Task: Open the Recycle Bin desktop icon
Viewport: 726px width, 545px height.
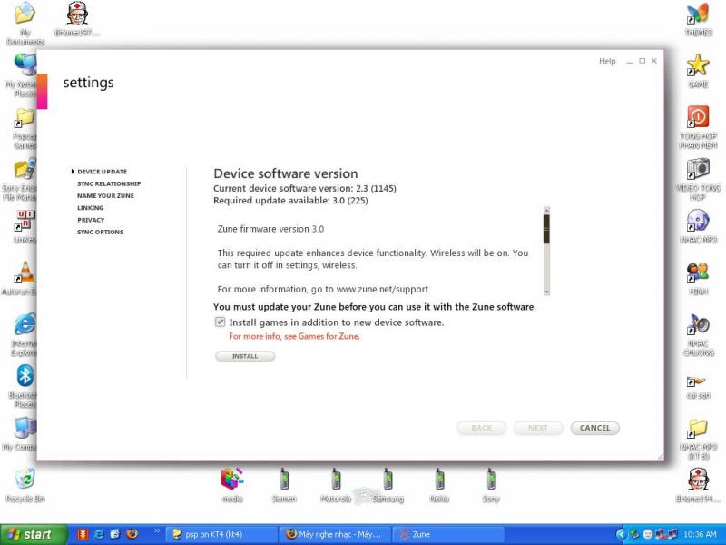Action: pyautogui.click(x=25, y=479)
